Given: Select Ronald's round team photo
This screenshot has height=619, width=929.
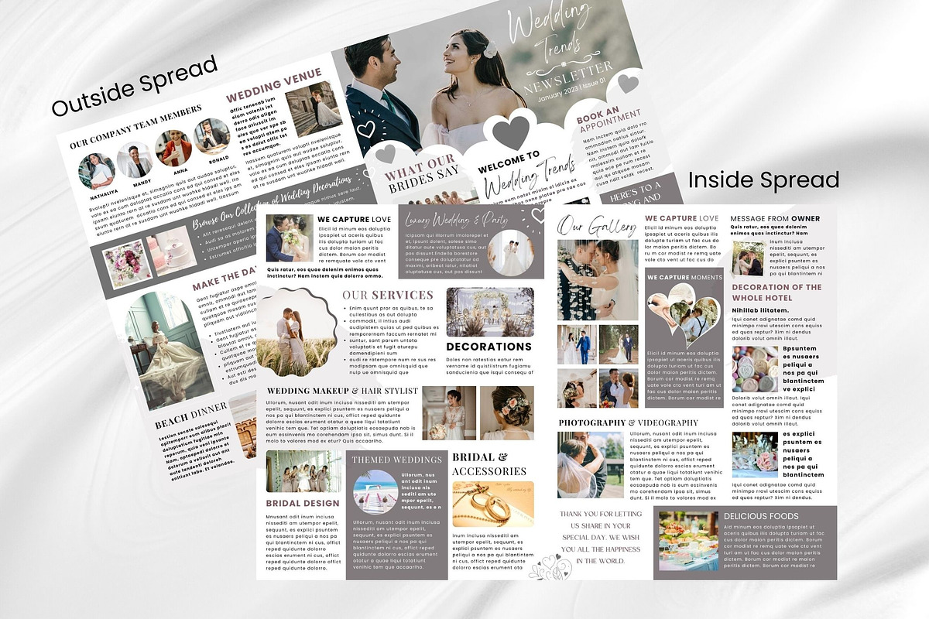Looking at the screenshot, I should click(x=211, y=136).
